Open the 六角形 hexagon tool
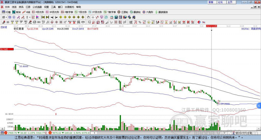Screen dimensions: 261x140 pos(148,12)
